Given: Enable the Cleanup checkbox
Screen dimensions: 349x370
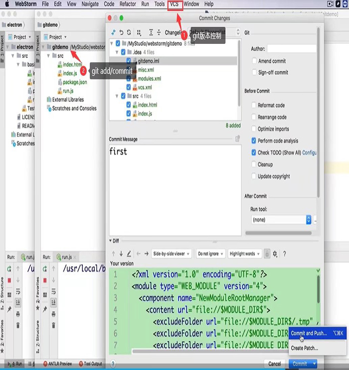Looking at the screenshot, I should [x=254, y=164].
